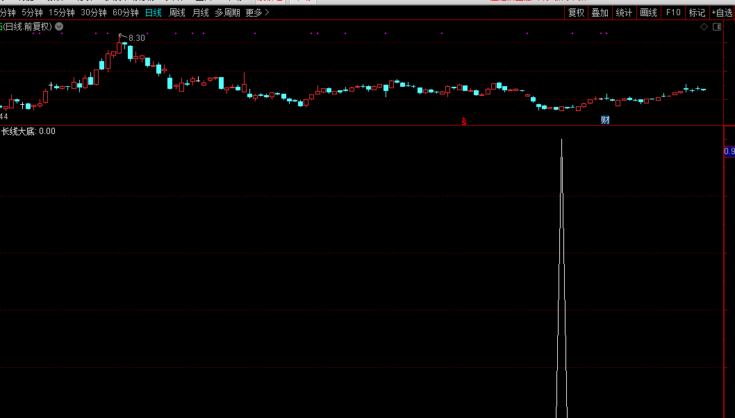Click the 财 financial marker on chart
The width and height of the screenshot is (735, 418).
(605, 120)
